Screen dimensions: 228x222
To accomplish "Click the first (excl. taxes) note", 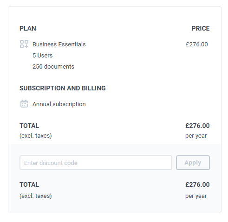I will (35, 136).
